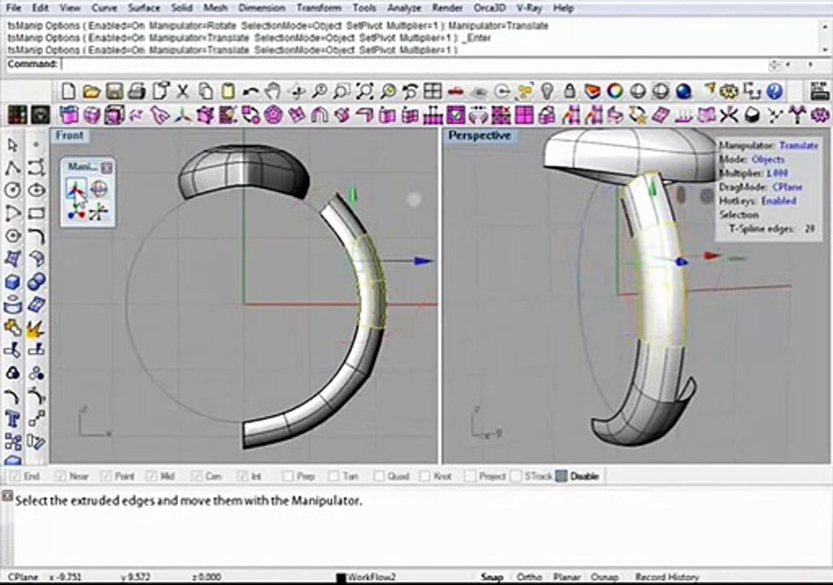Click the padlock Lock icon
The height and width of the screenshot is (585, 833).
(569, 91)
